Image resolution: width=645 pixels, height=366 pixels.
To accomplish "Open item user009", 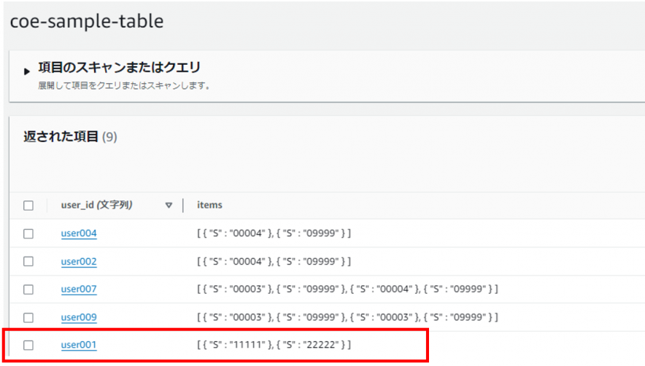I will [x=79, y=317].
